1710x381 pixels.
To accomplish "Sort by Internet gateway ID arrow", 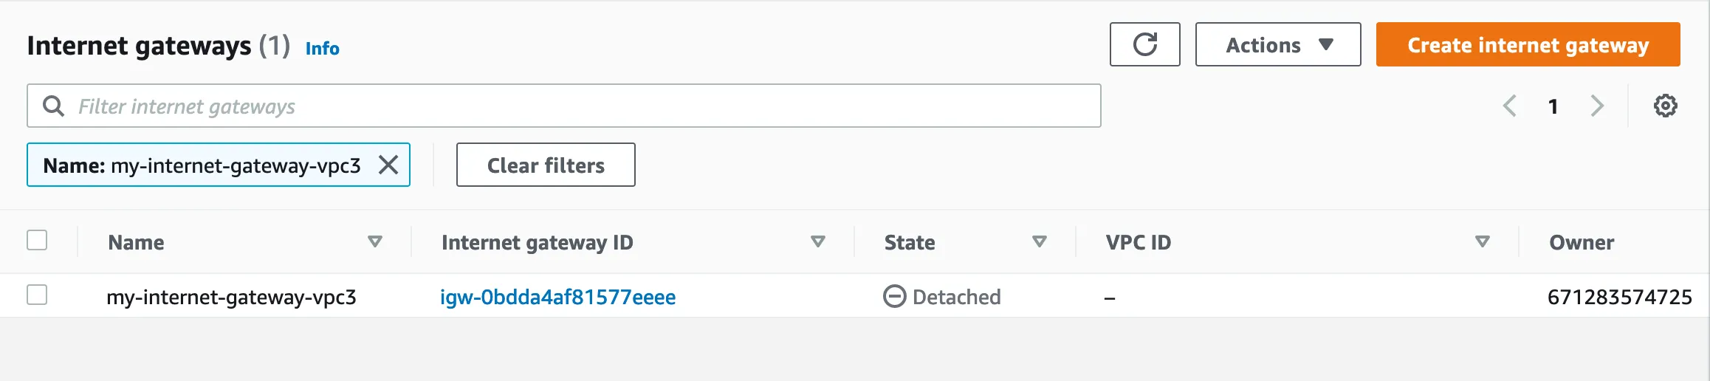I will click(817, 242).
